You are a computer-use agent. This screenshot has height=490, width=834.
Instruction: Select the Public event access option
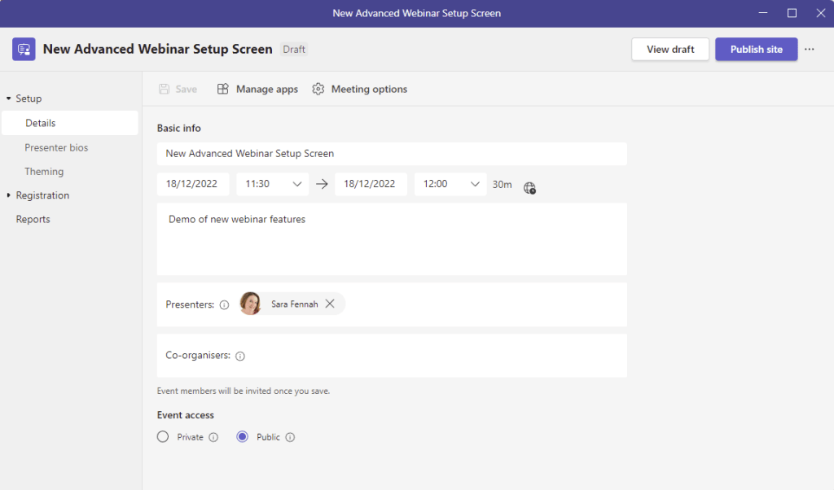pyautogui.click(x=242, y=437)
